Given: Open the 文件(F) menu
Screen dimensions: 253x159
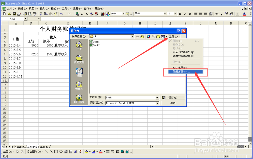Looking at the screenshot, I should [x=11, y=9].
